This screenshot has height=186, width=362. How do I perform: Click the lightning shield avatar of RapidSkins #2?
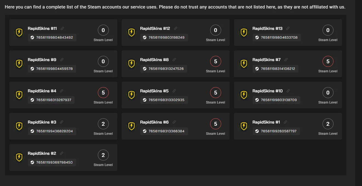19,158
